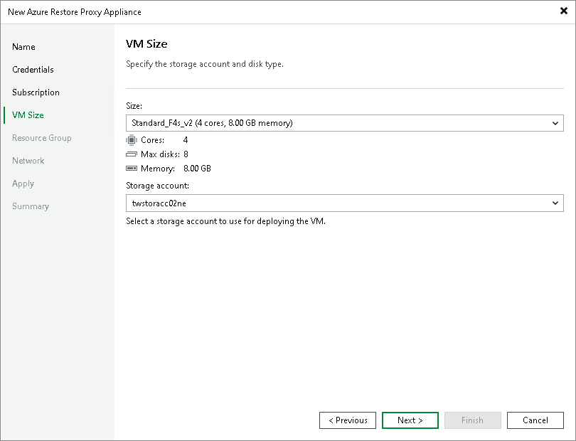The image size is (576, 441).
Task: Cancel the wizard
Action: point(535,420)
